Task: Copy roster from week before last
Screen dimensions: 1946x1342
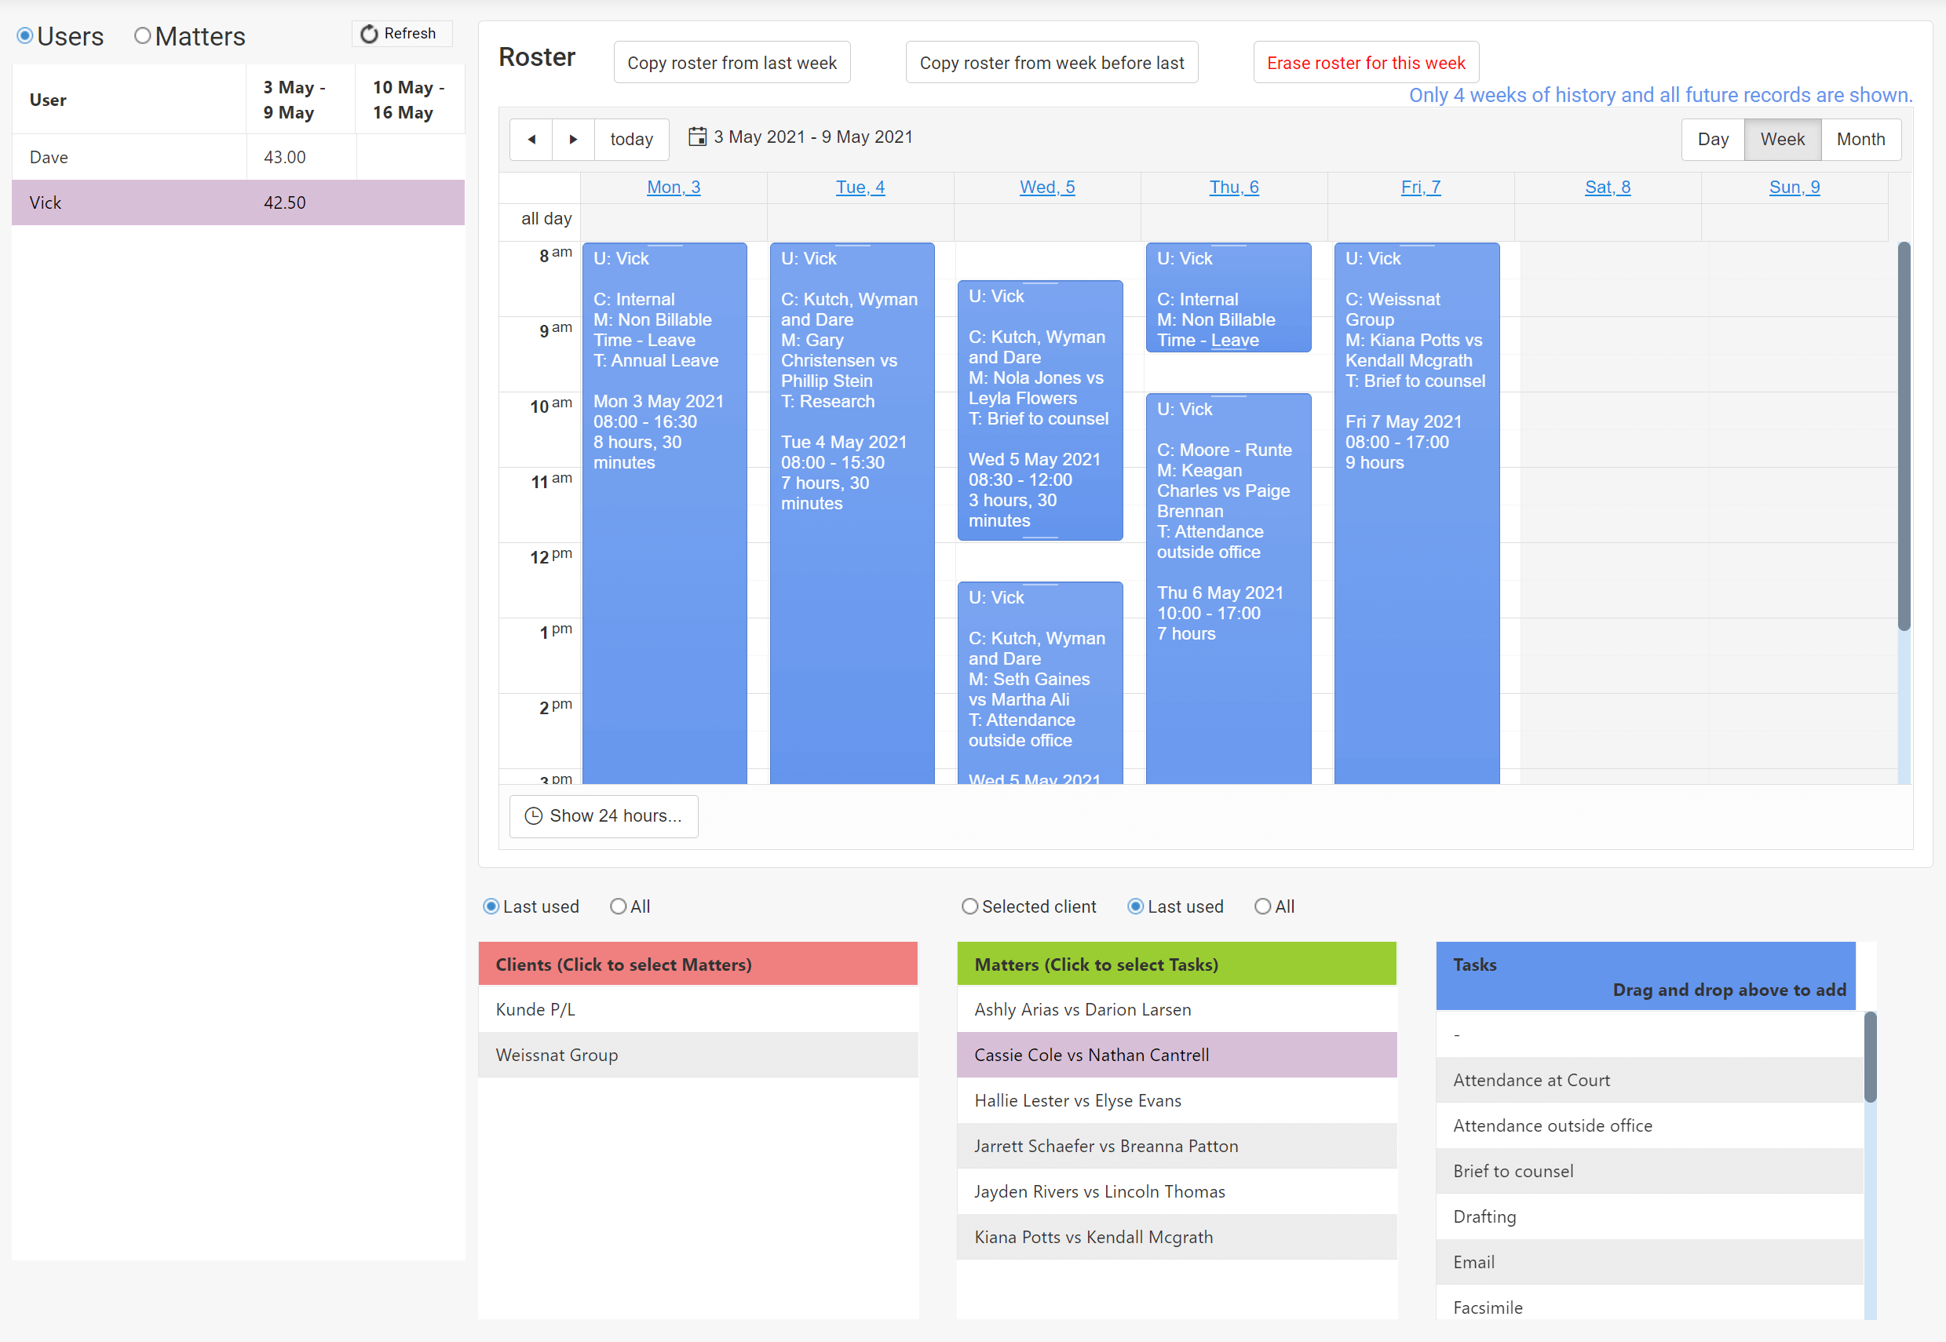Action: [x=1051, y=63]
